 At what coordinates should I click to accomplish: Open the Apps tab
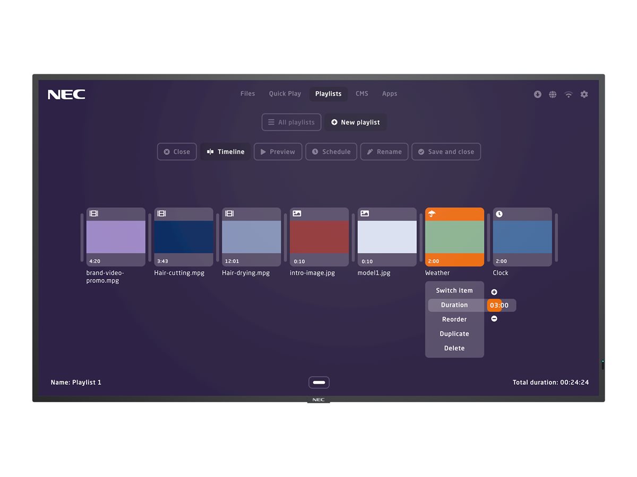tap(390, 94)
